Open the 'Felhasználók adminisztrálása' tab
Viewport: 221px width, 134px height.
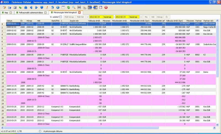click(x=30, y=12)
